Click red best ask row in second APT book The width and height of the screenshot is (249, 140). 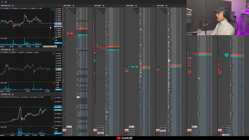112,47
